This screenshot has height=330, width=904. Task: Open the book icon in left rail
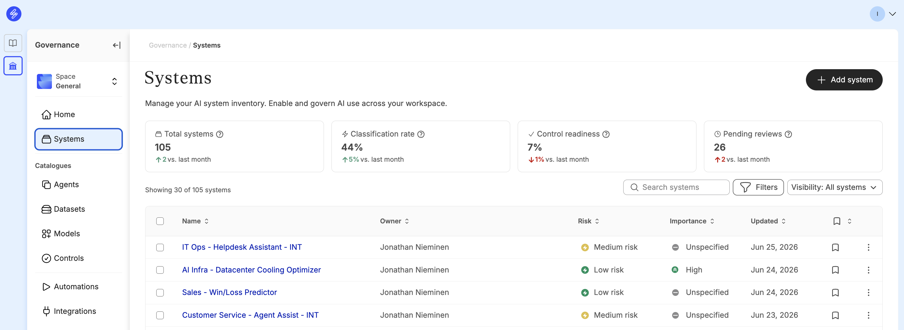click(x=13, y=43)
